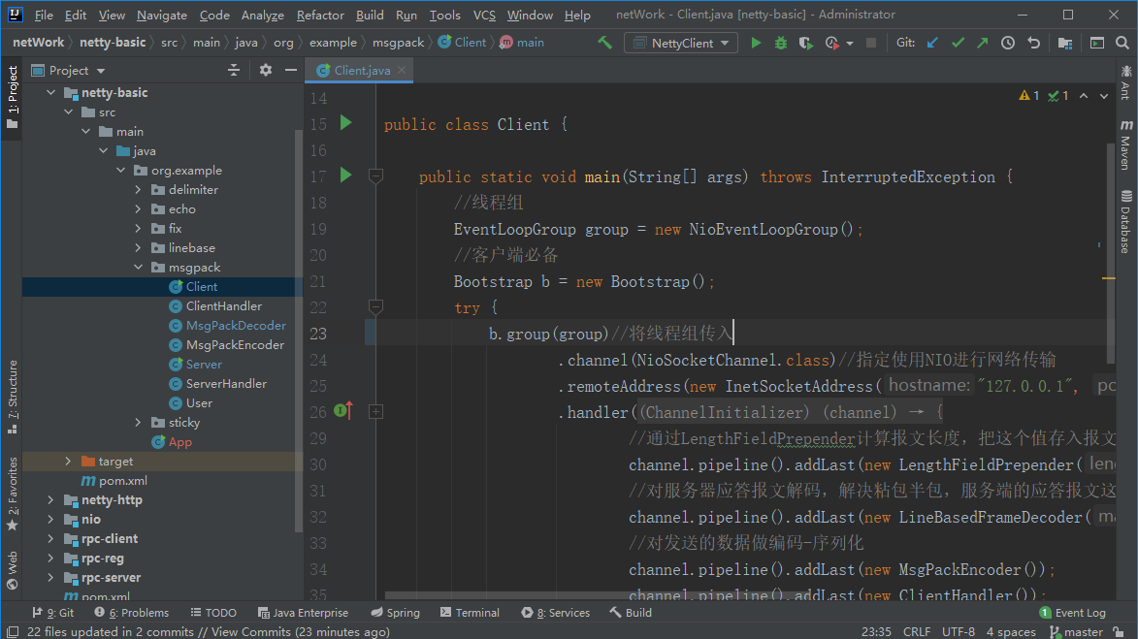This screenshot has width=1138, height=639.
Task: Click the master Git branch widget
Action: point(1077,632)
